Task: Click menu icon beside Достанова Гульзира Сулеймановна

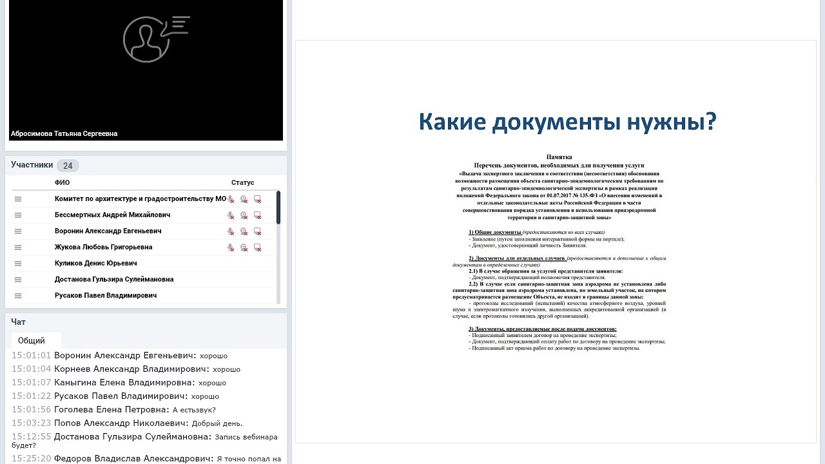Action: pyautogui.click(x=18, y=280)
